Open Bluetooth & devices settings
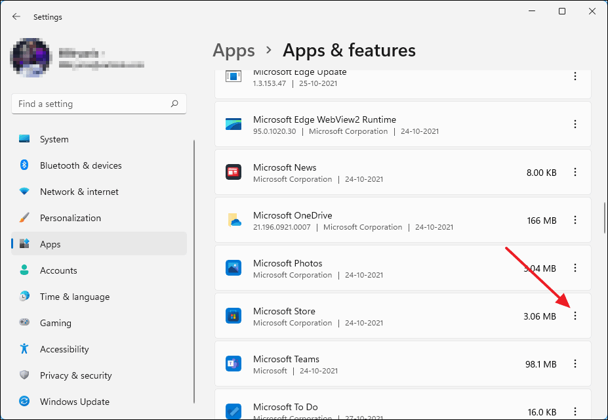The image size is (608, 420). click(80, 165)
